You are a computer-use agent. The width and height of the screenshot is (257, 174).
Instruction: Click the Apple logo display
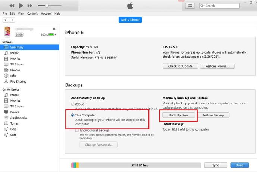coord(130,6)
